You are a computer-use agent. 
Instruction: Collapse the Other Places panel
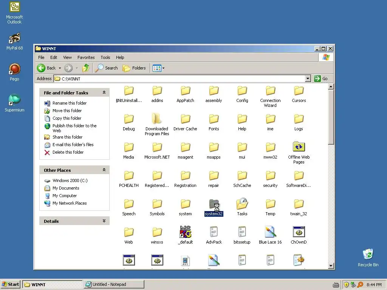tap(104, 170)
